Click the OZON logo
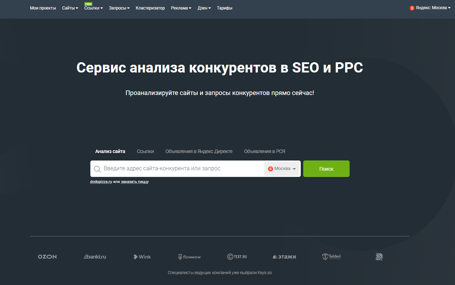 pos(47,257)
